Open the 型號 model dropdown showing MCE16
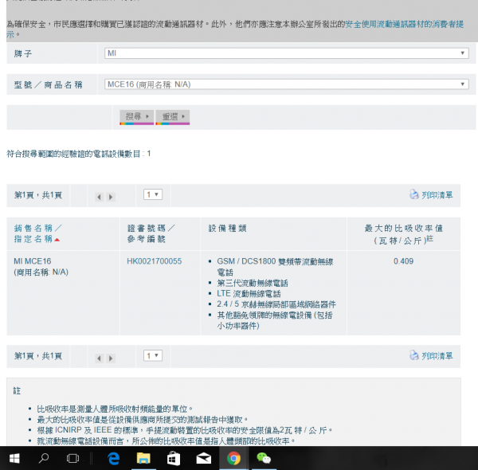 tap(286, 84)
